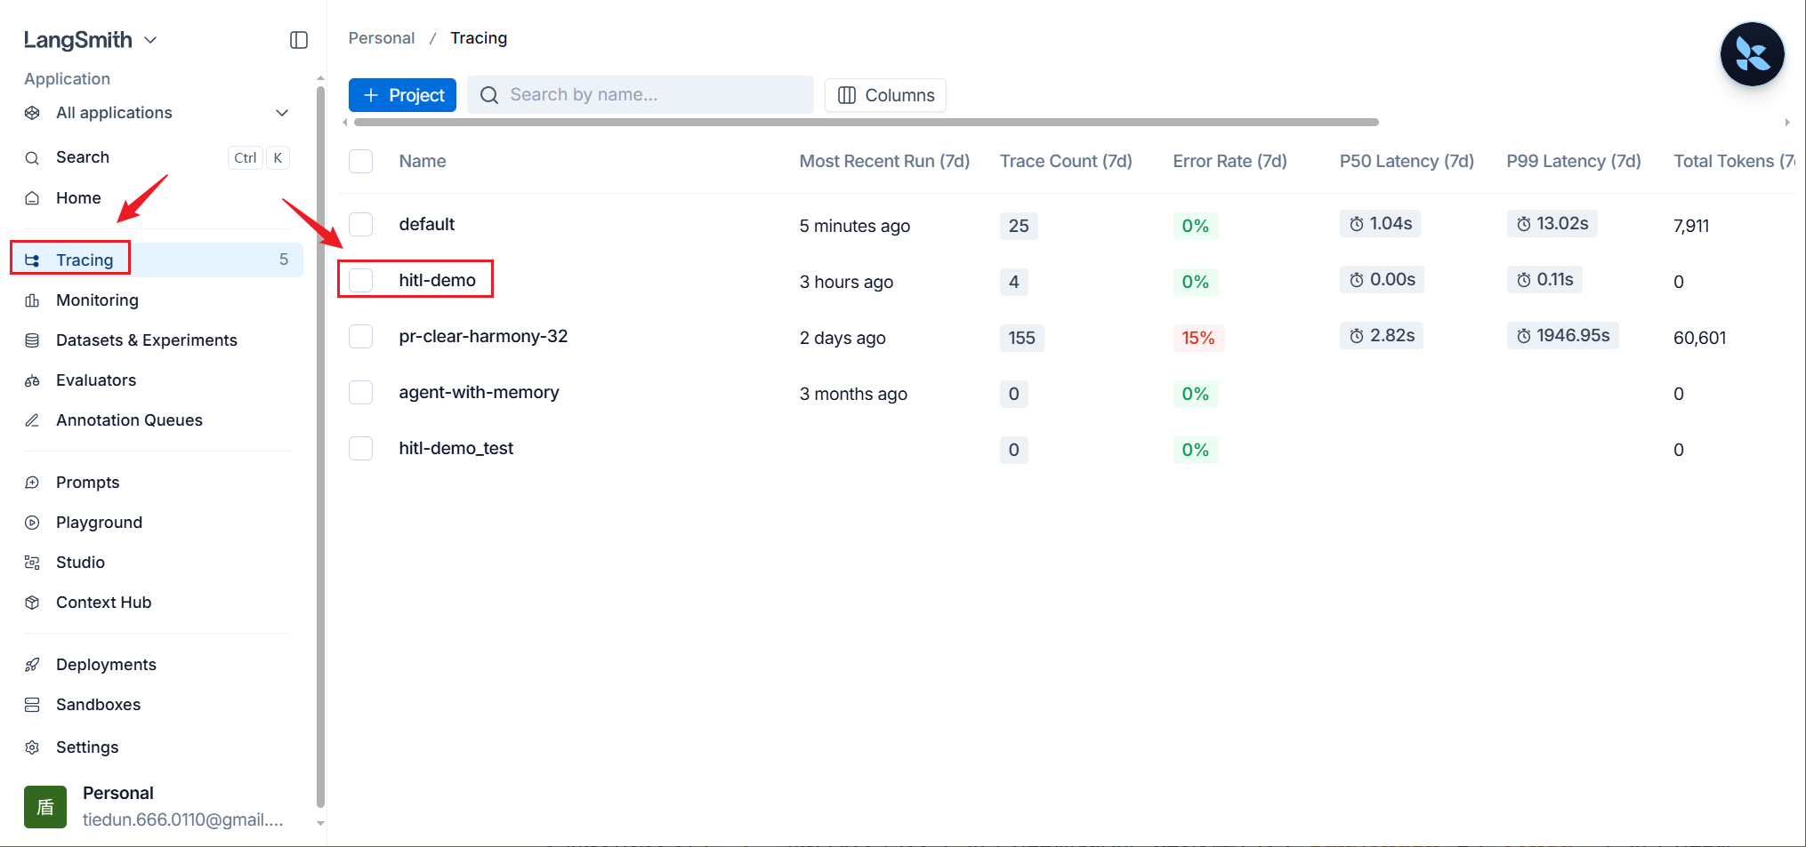Open Studio from the sidebar
The image size is (1806, 847).
[80, 563]
